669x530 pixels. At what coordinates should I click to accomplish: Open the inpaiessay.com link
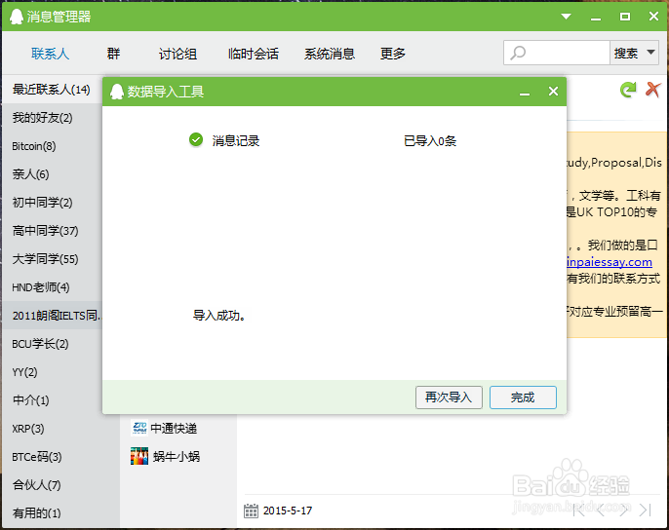point(610,262)
